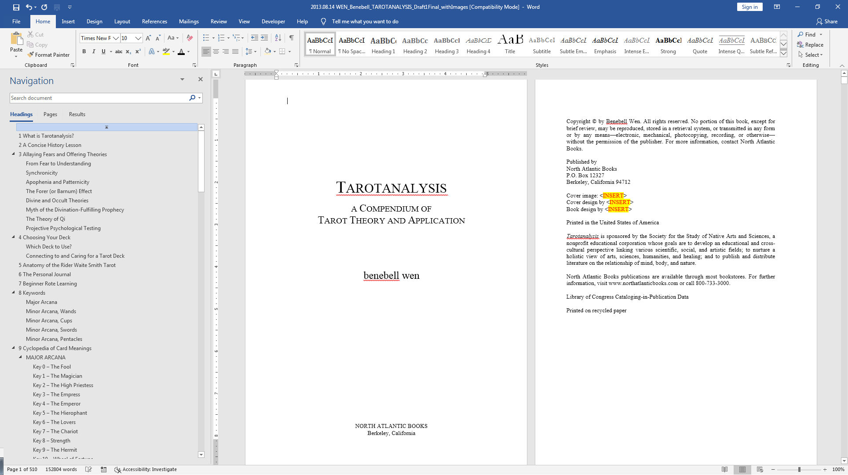848x475 pixels.
Task: Collapse '3 Allaying Fears and Offering Theories'
Action: tap(13, 154)
